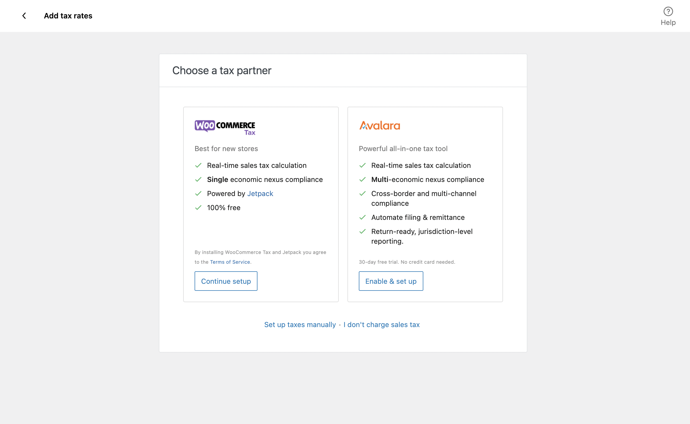Click the "30-day free trial" note

point(407,262)
